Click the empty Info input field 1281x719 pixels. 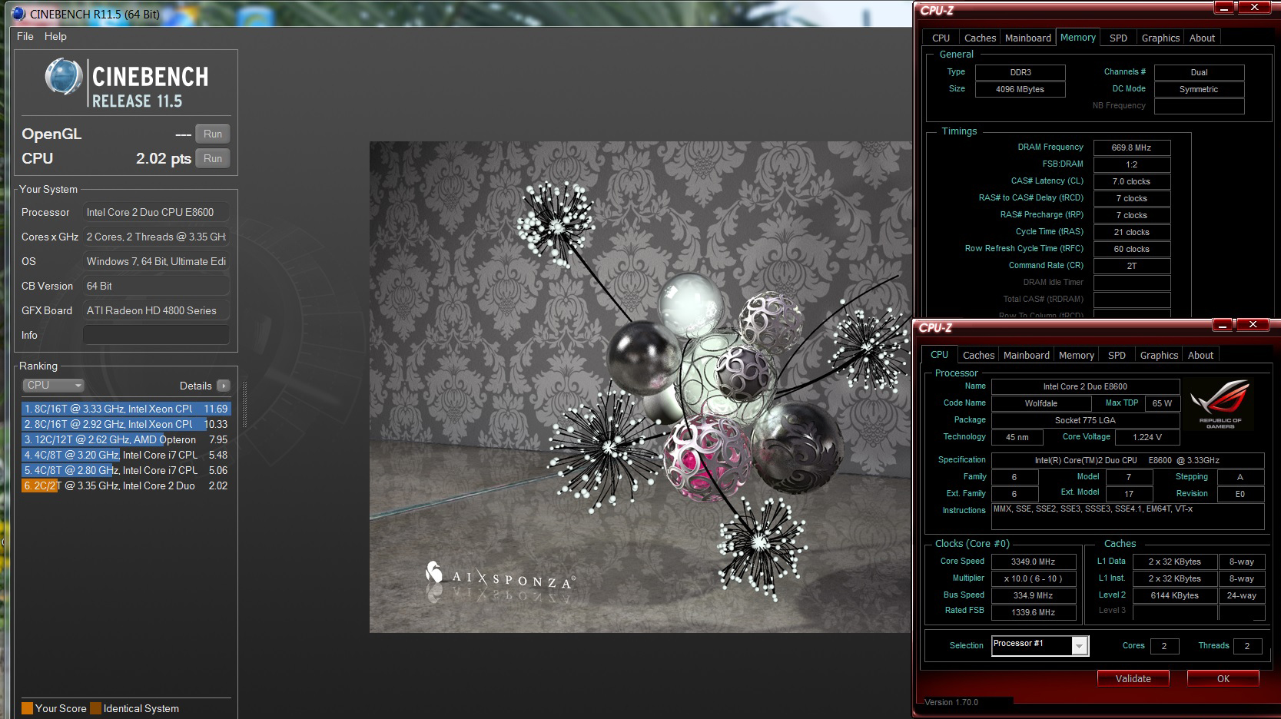156,335
